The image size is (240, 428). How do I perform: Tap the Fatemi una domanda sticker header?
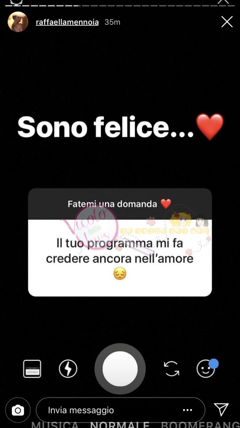coord(120,204)
